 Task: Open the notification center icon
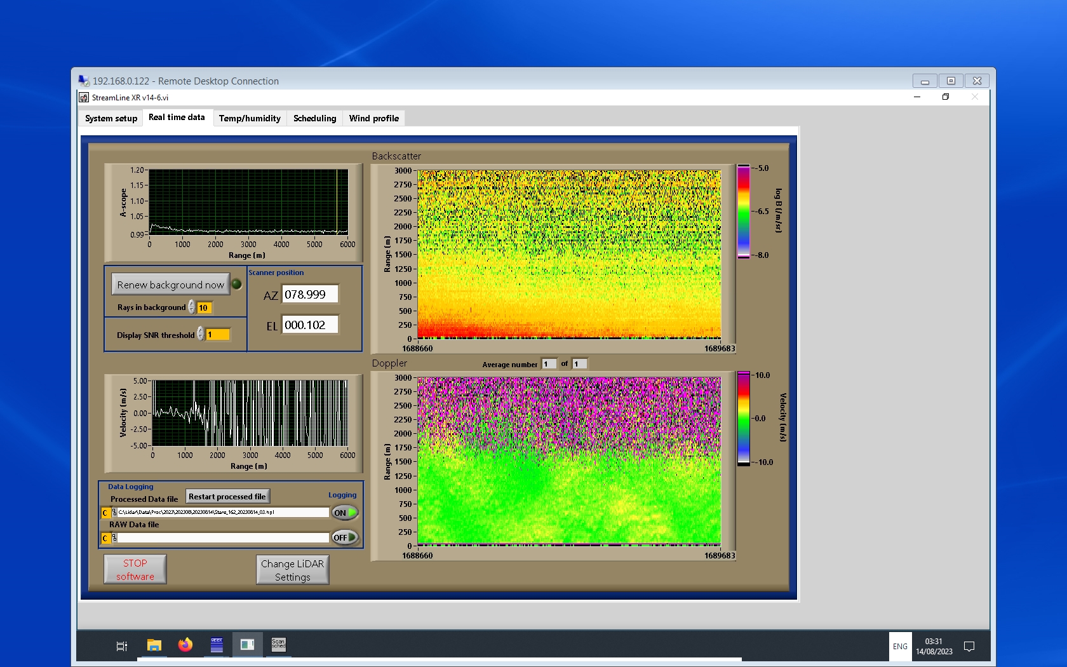click(969, 647)
